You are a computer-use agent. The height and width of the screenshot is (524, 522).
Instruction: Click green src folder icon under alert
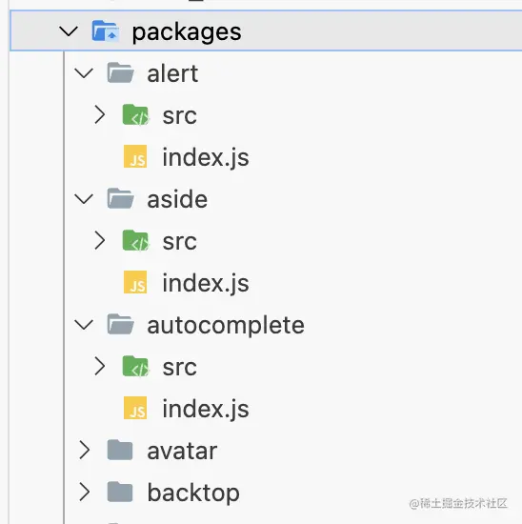135,114
